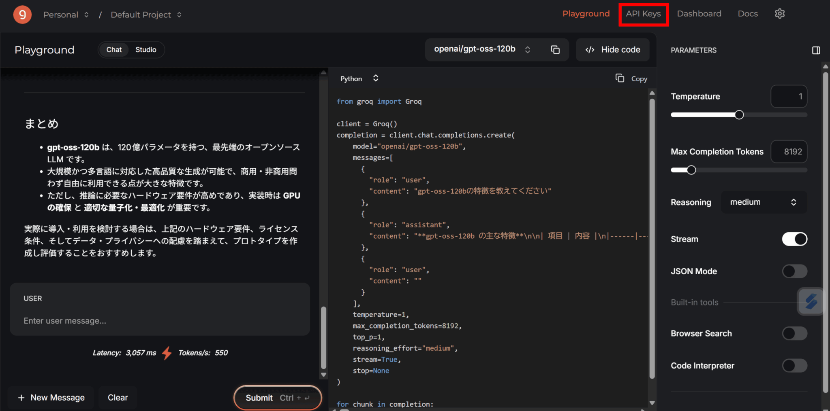Add a New Message
The width and height of the screenshot is (830, 411).
click(51, 398)
